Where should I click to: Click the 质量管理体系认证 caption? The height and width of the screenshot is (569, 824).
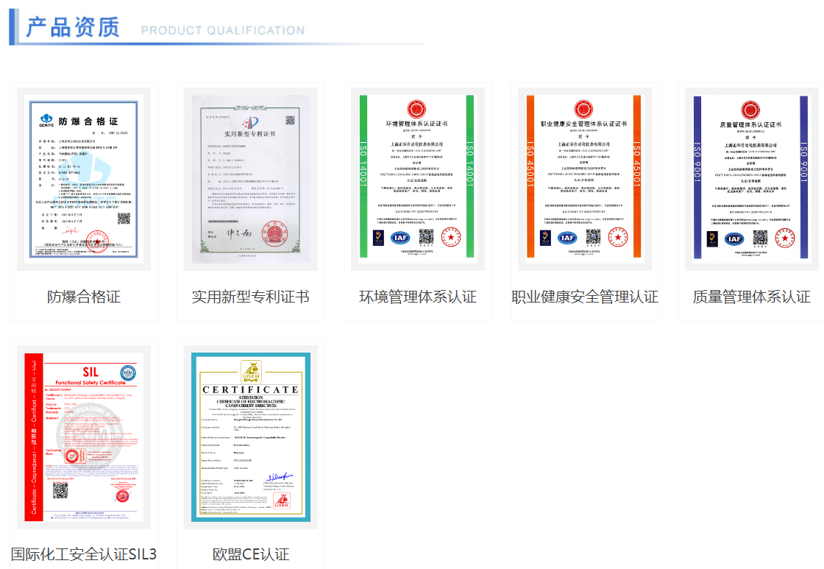(x=751, y=297)
